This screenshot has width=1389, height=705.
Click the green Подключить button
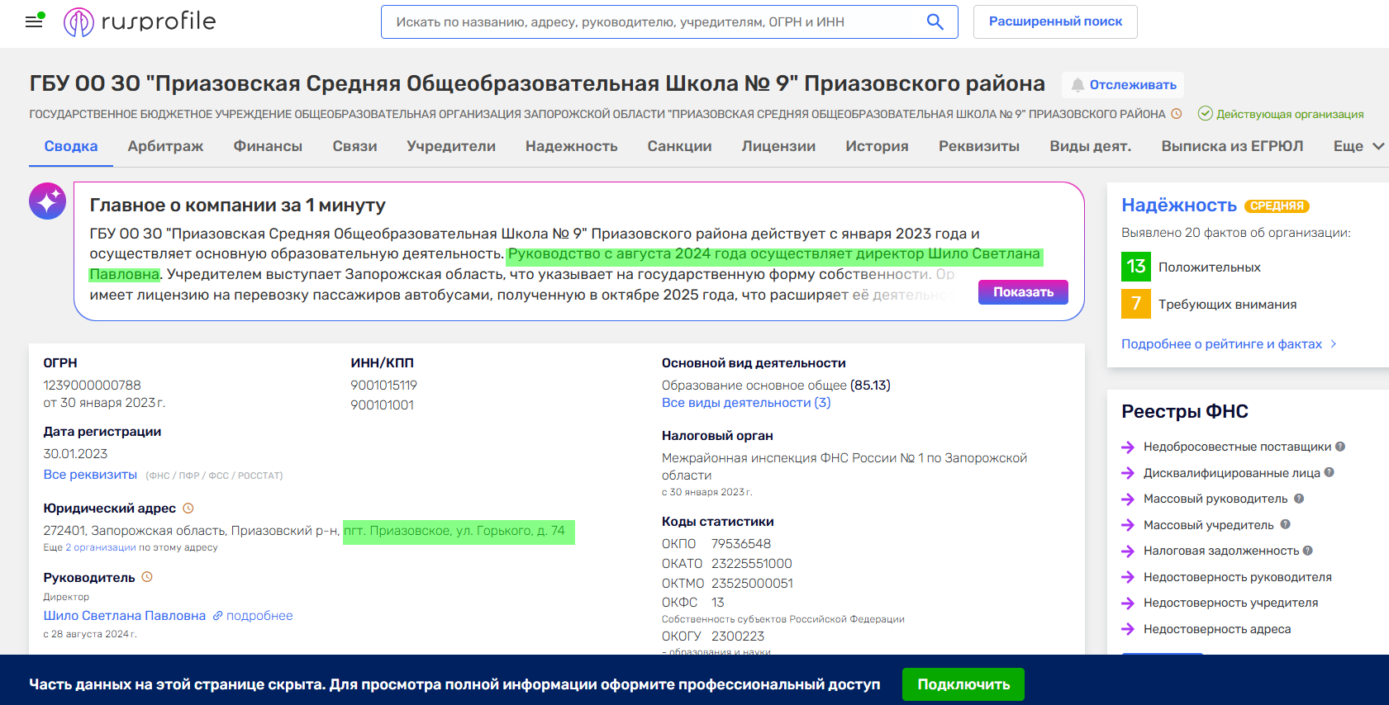click(x=963, y=684)
